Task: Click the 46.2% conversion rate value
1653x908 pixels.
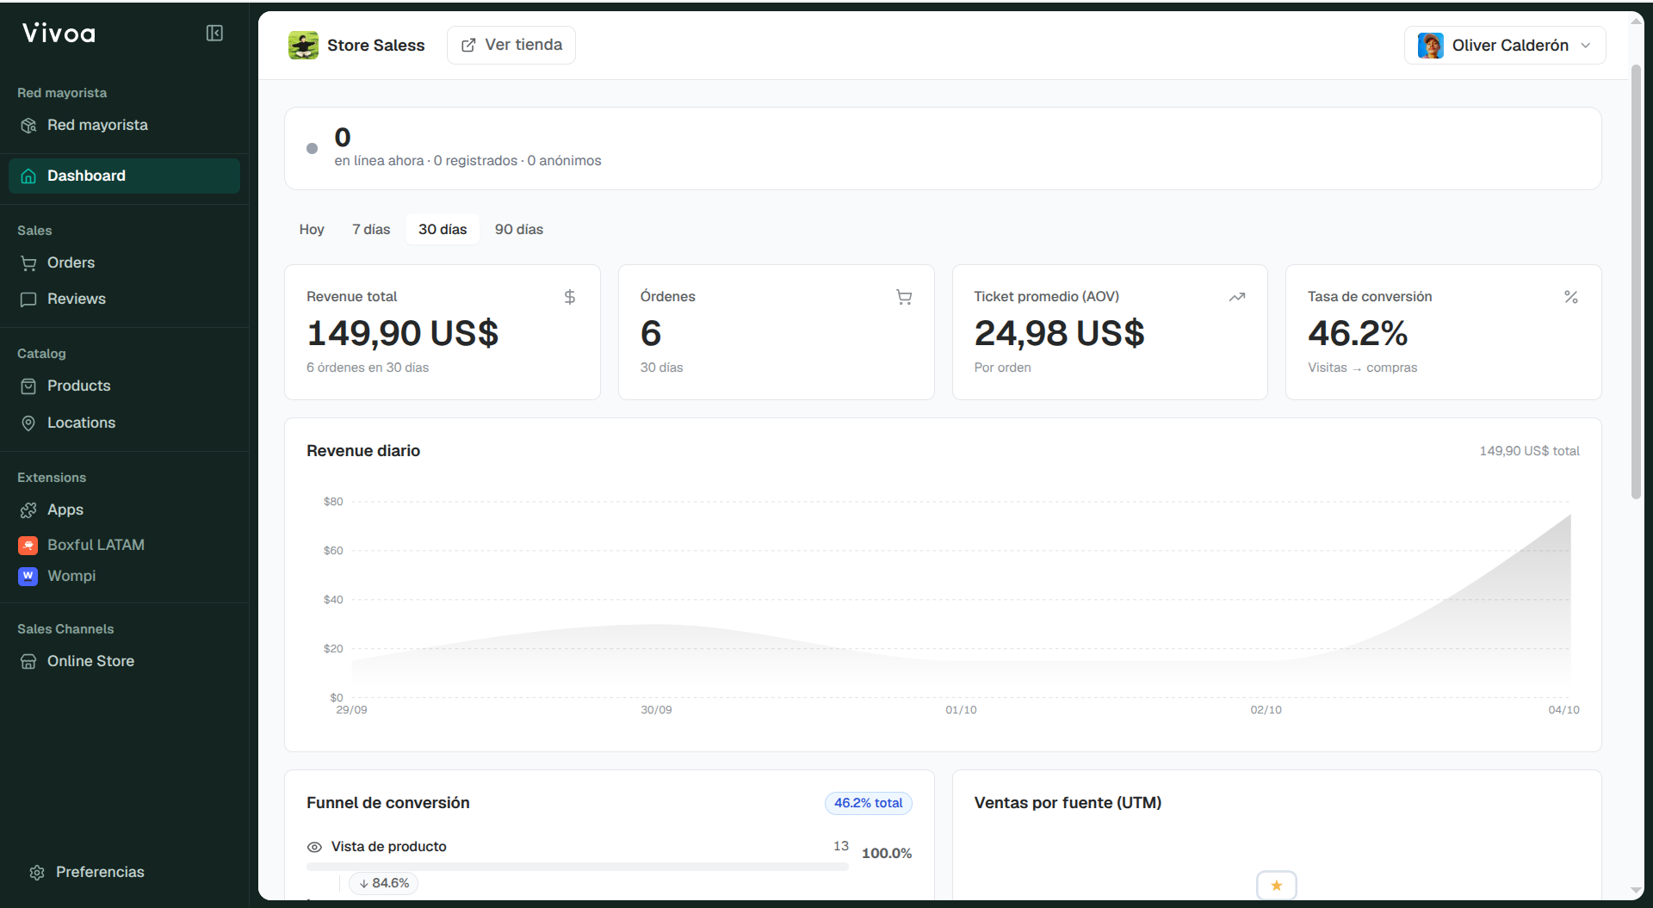Action: click(1358, 333)
